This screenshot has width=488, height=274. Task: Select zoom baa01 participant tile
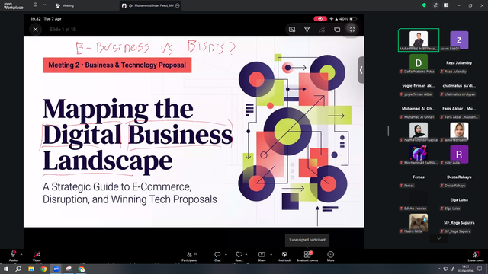[459, 40]
